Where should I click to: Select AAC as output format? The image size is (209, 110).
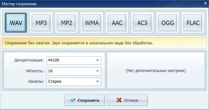[117, 23]
